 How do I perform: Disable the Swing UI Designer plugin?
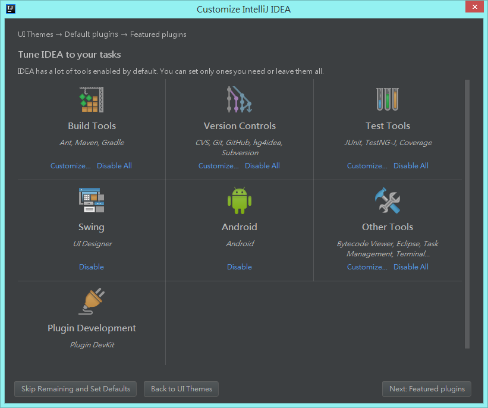[x=92, y=267]
